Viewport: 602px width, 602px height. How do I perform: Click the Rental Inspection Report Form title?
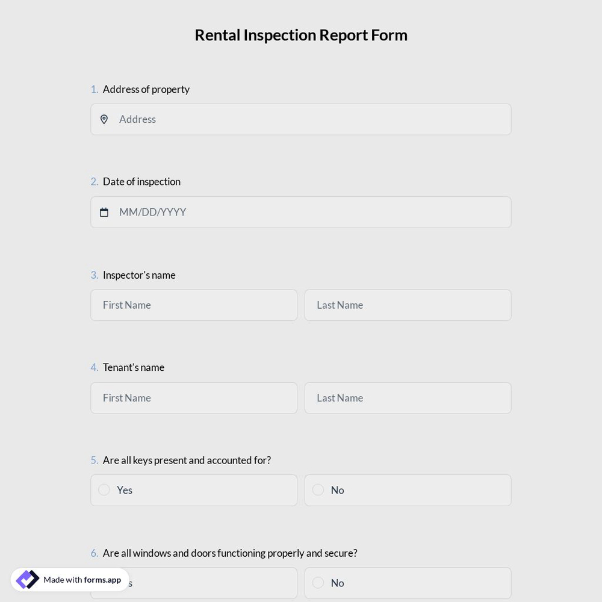point(301,34)
